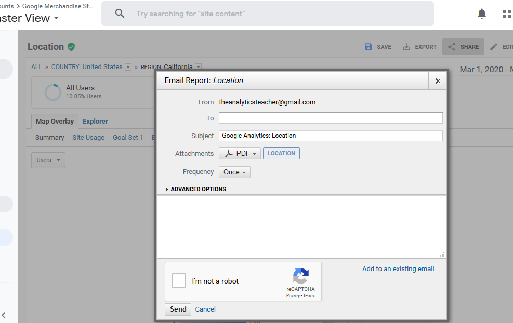Click the Cancel link
Image resolution: width=513 pixels, height=323 pixels.
205,309
